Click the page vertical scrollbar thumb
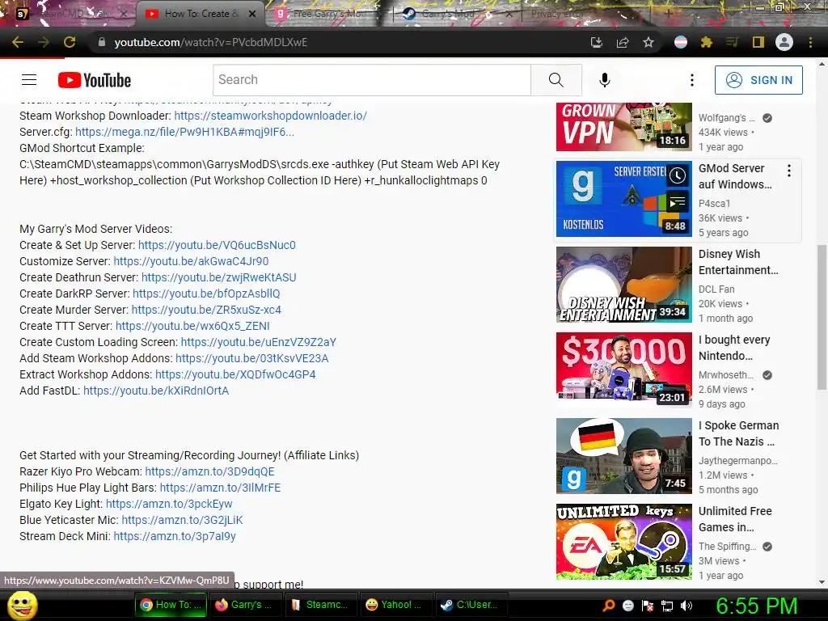 coord(822,317)
